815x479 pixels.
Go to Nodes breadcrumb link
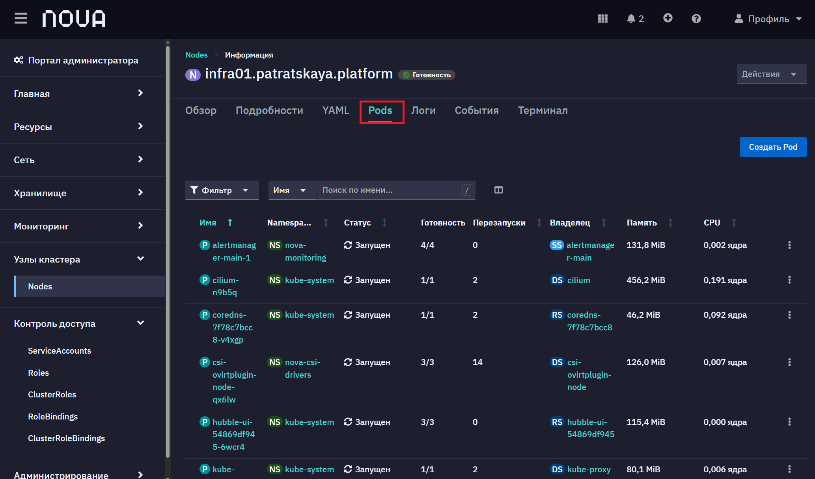coord(196,55)
